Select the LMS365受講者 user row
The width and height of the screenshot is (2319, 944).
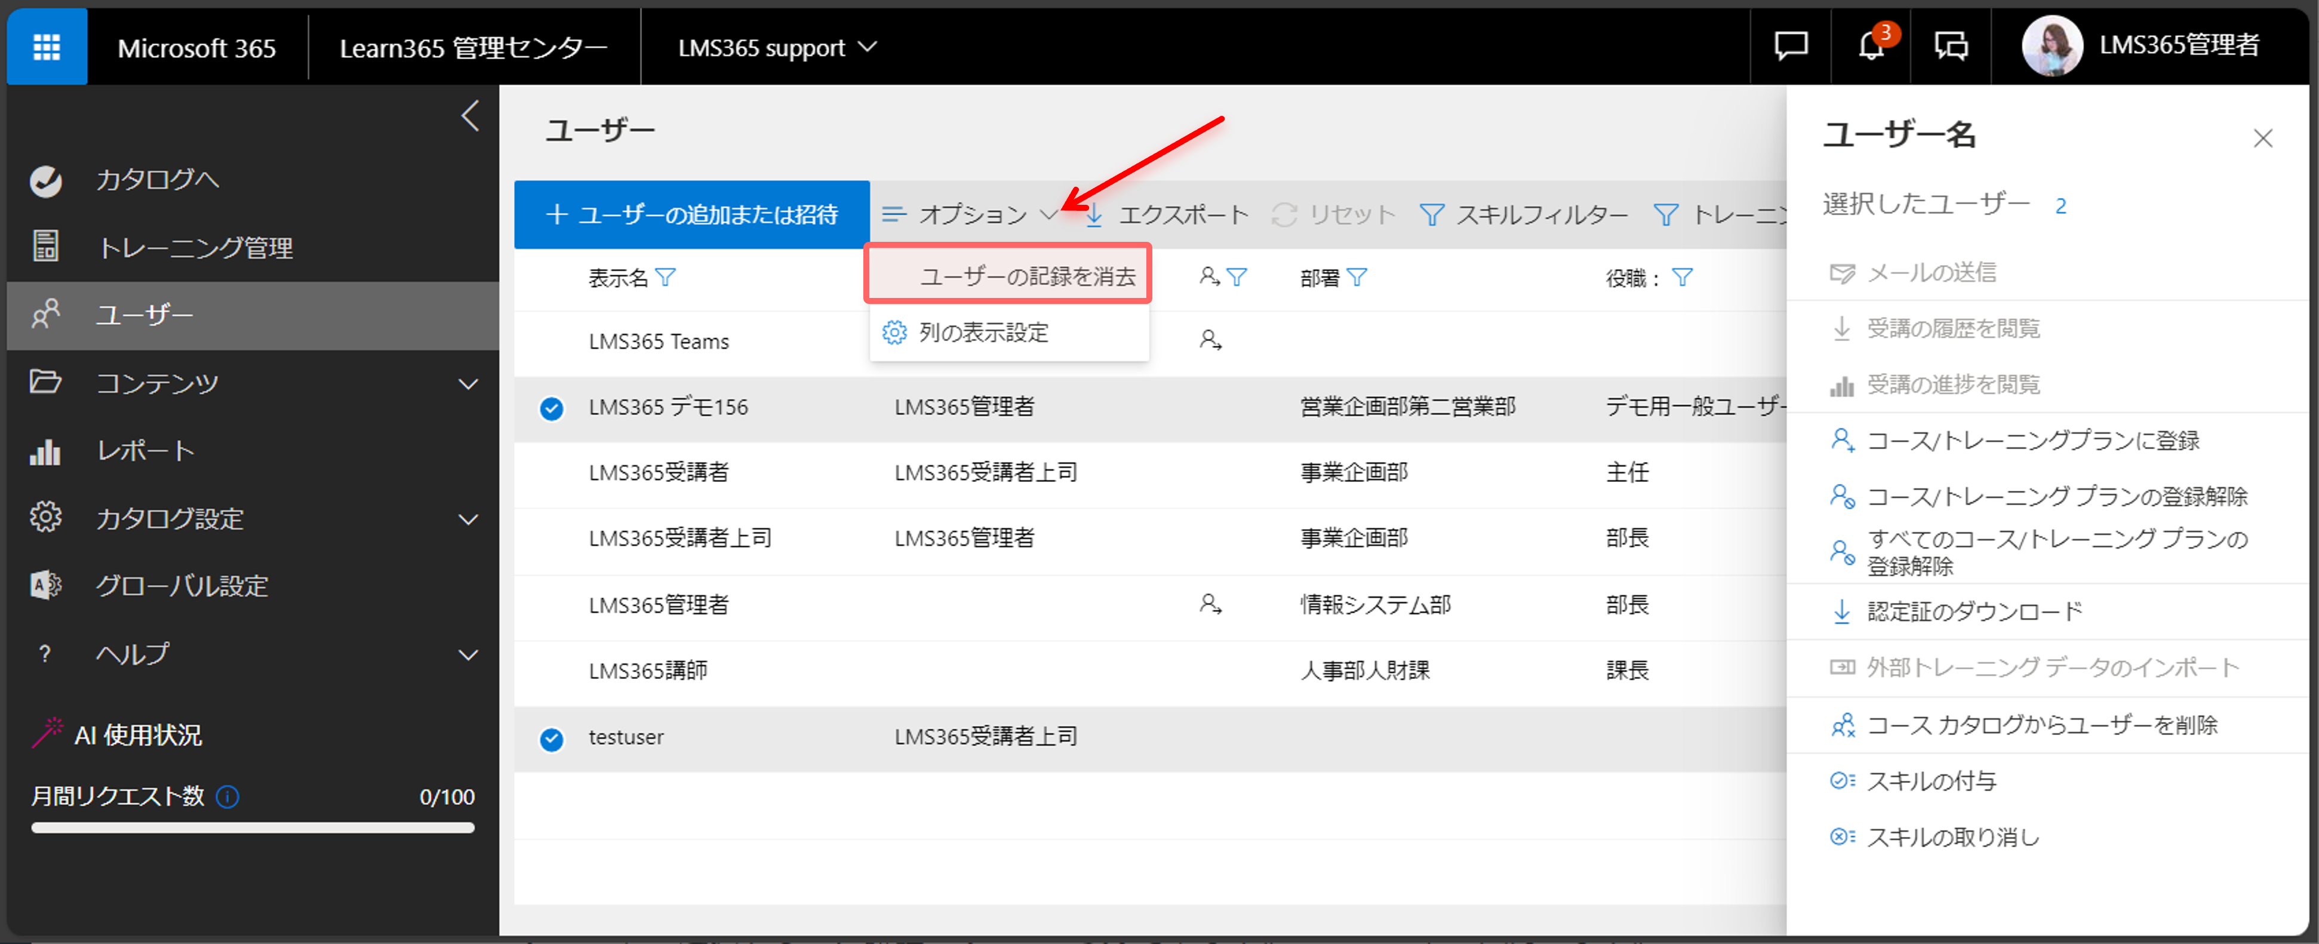tap(1151, 473)
